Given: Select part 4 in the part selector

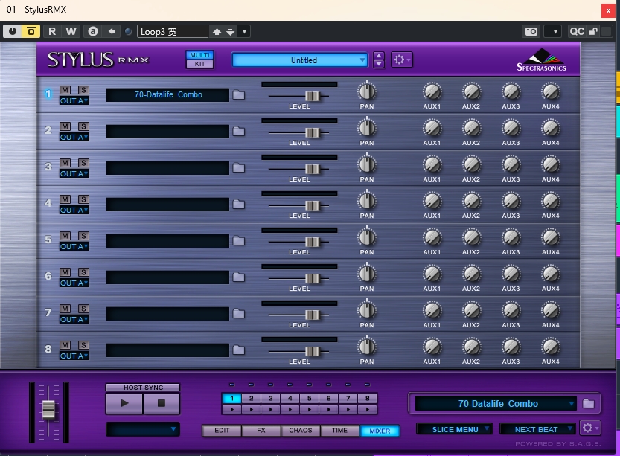Looking at the screenshot, I should pyautogui.click(x=290, y=398).
